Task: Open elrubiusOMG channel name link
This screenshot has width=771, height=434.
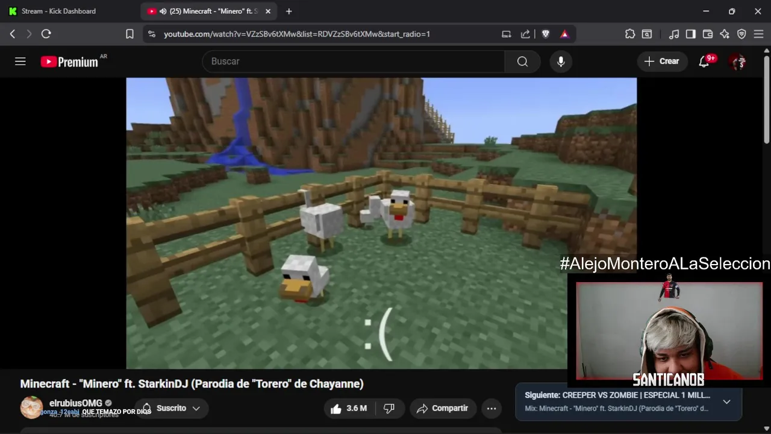Action: [76, 403]
